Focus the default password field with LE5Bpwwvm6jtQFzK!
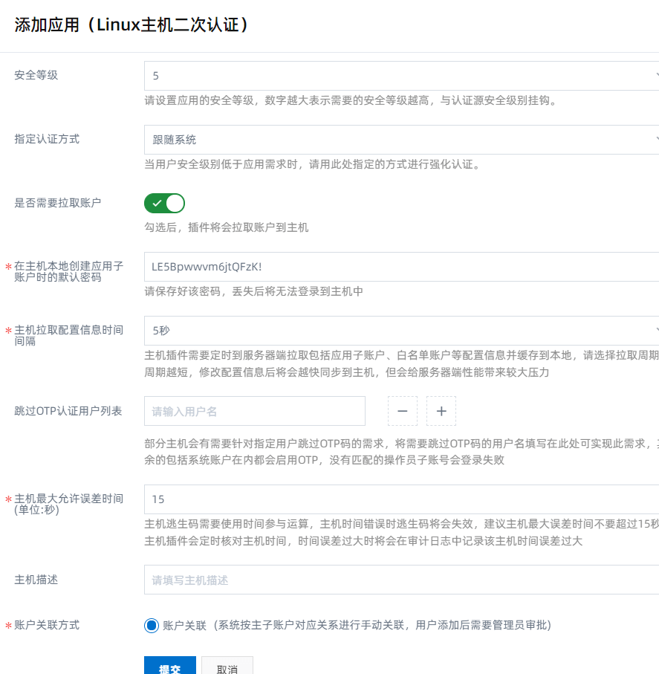 (x=401, y=267)
